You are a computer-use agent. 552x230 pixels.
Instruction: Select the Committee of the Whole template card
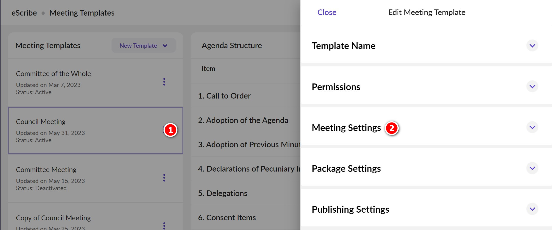(77, 82)
